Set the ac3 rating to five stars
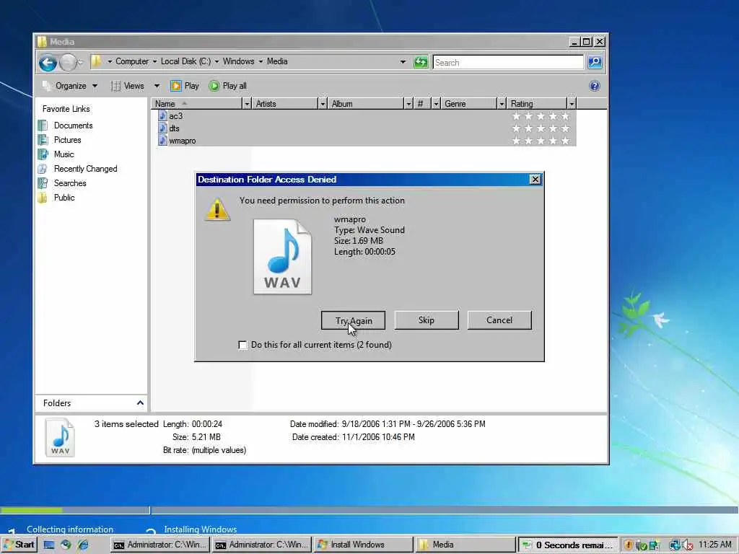 point(565,116)
